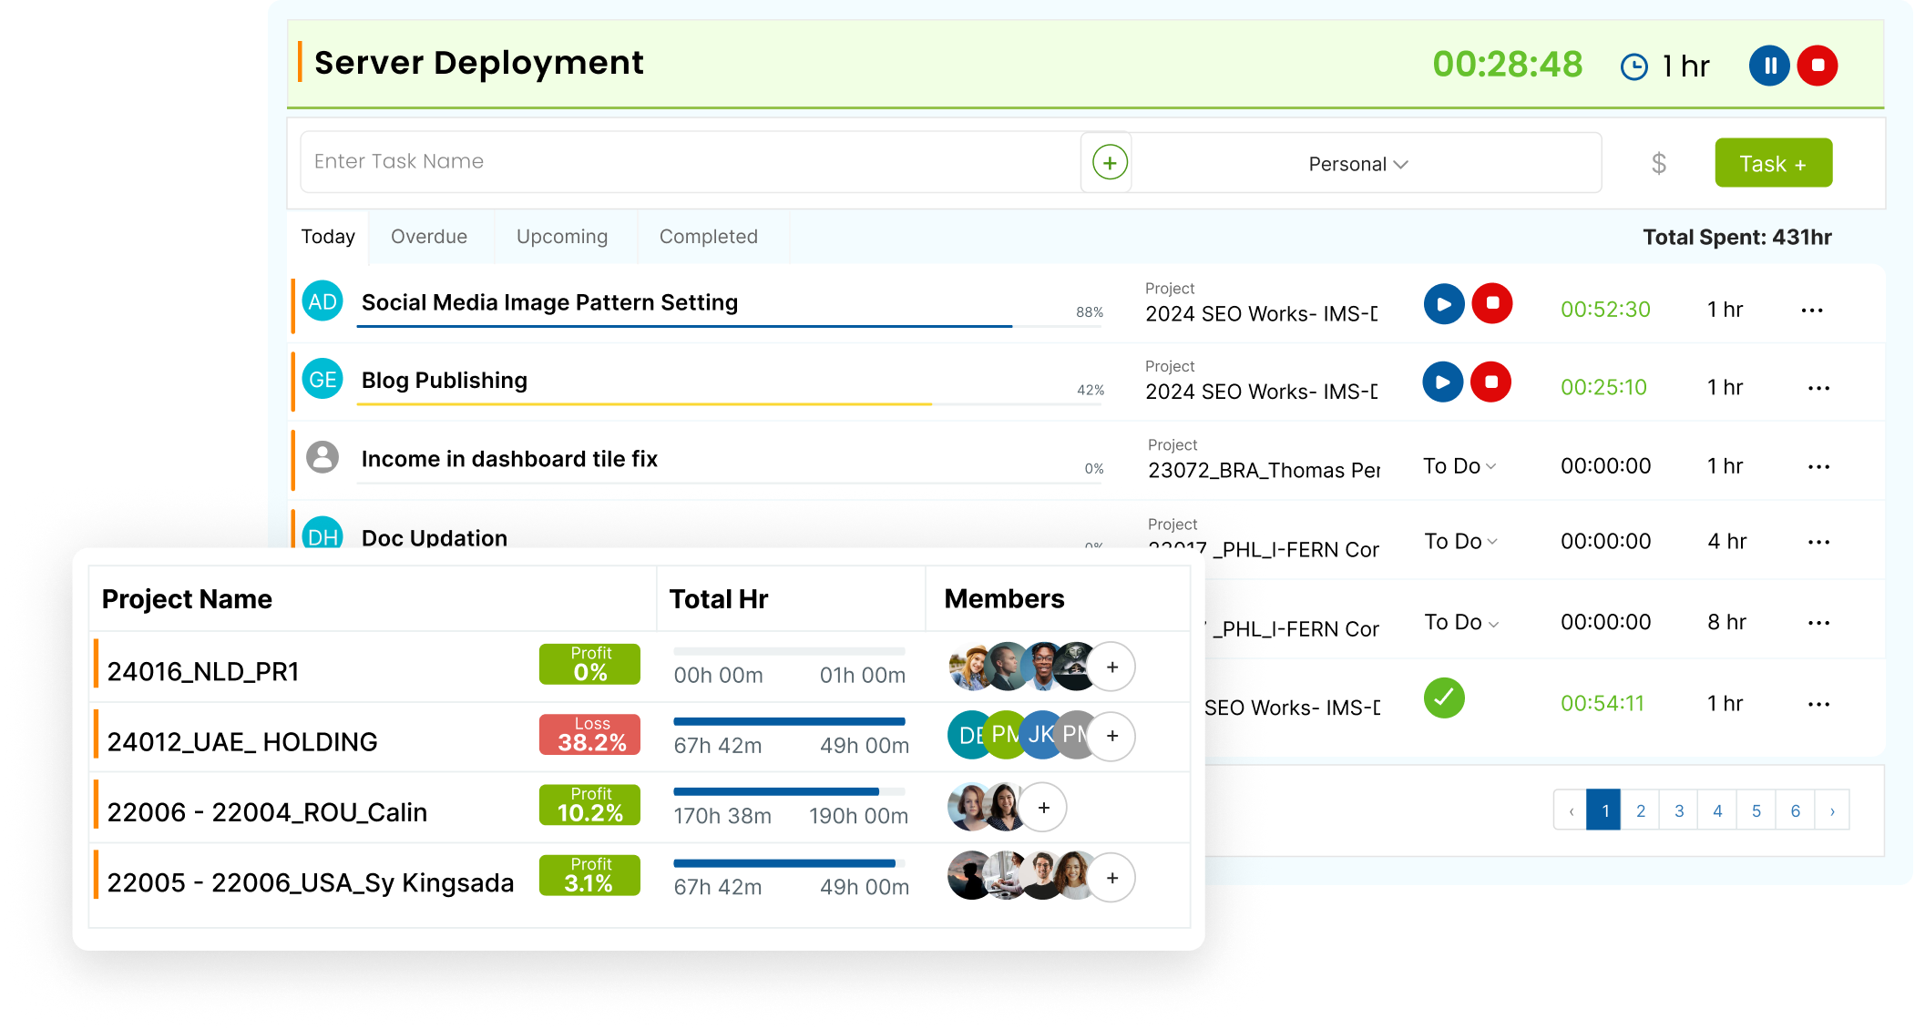
Task: Click the Blog Publishing progress bar
Action: [729, 403]
